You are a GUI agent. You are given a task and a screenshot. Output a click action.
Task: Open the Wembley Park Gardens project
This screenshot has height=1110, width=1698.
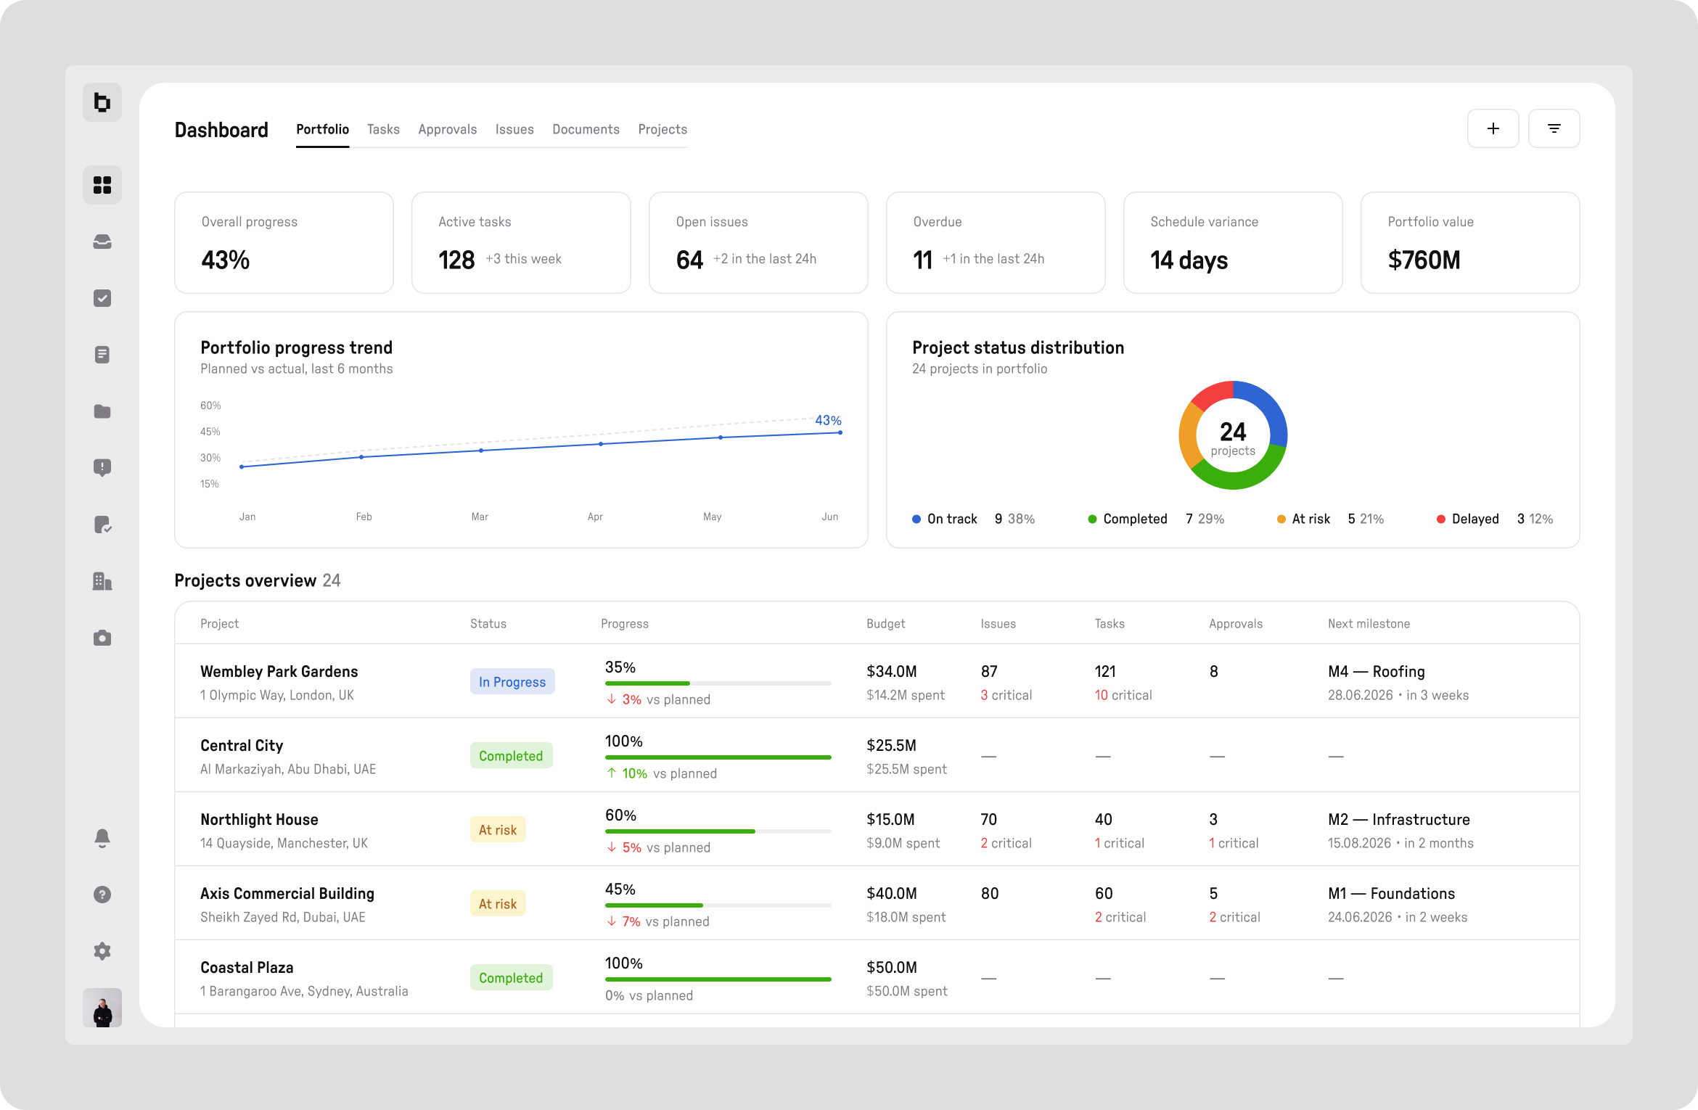[279, 671]
